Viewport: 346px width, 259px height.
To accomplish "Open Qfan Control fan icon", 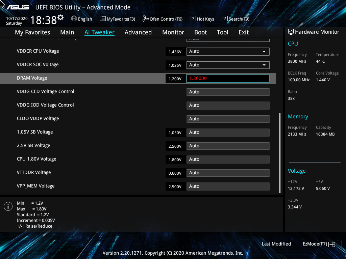I will click(x=145, y=19).
